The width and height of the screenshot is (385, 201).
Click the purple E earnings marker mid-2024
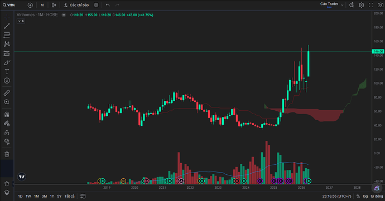260,181
